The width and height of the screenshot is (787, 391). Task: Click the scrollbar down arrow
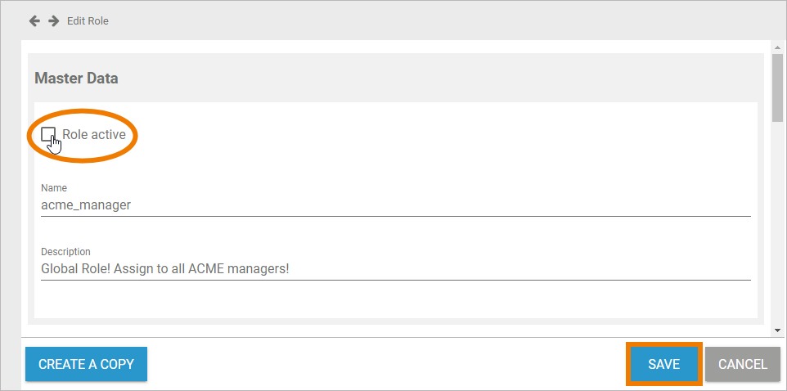(776, 330)
